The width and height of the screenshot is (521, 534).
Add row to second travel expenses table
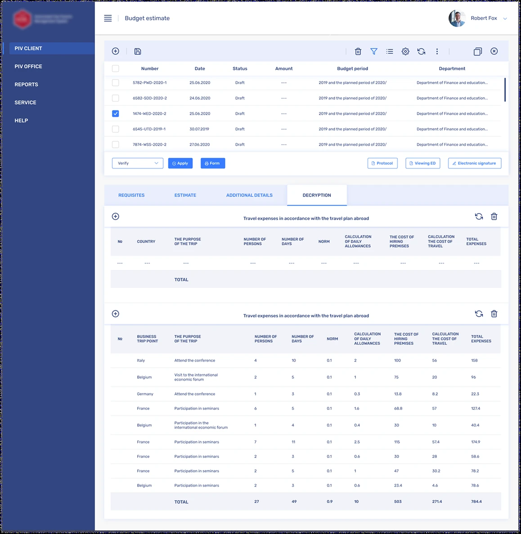click(x=116, y=314)
